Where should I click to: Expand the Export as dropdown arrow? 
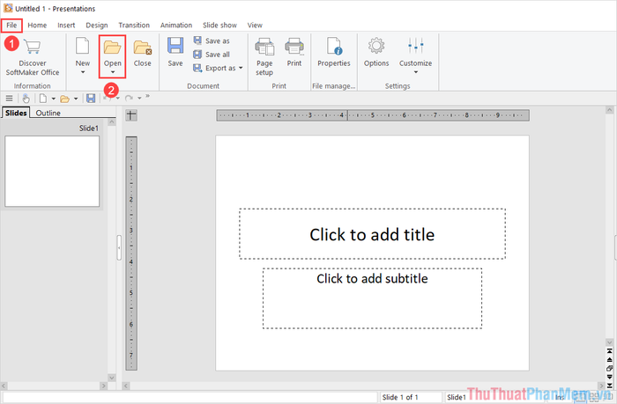coord(241,68)
